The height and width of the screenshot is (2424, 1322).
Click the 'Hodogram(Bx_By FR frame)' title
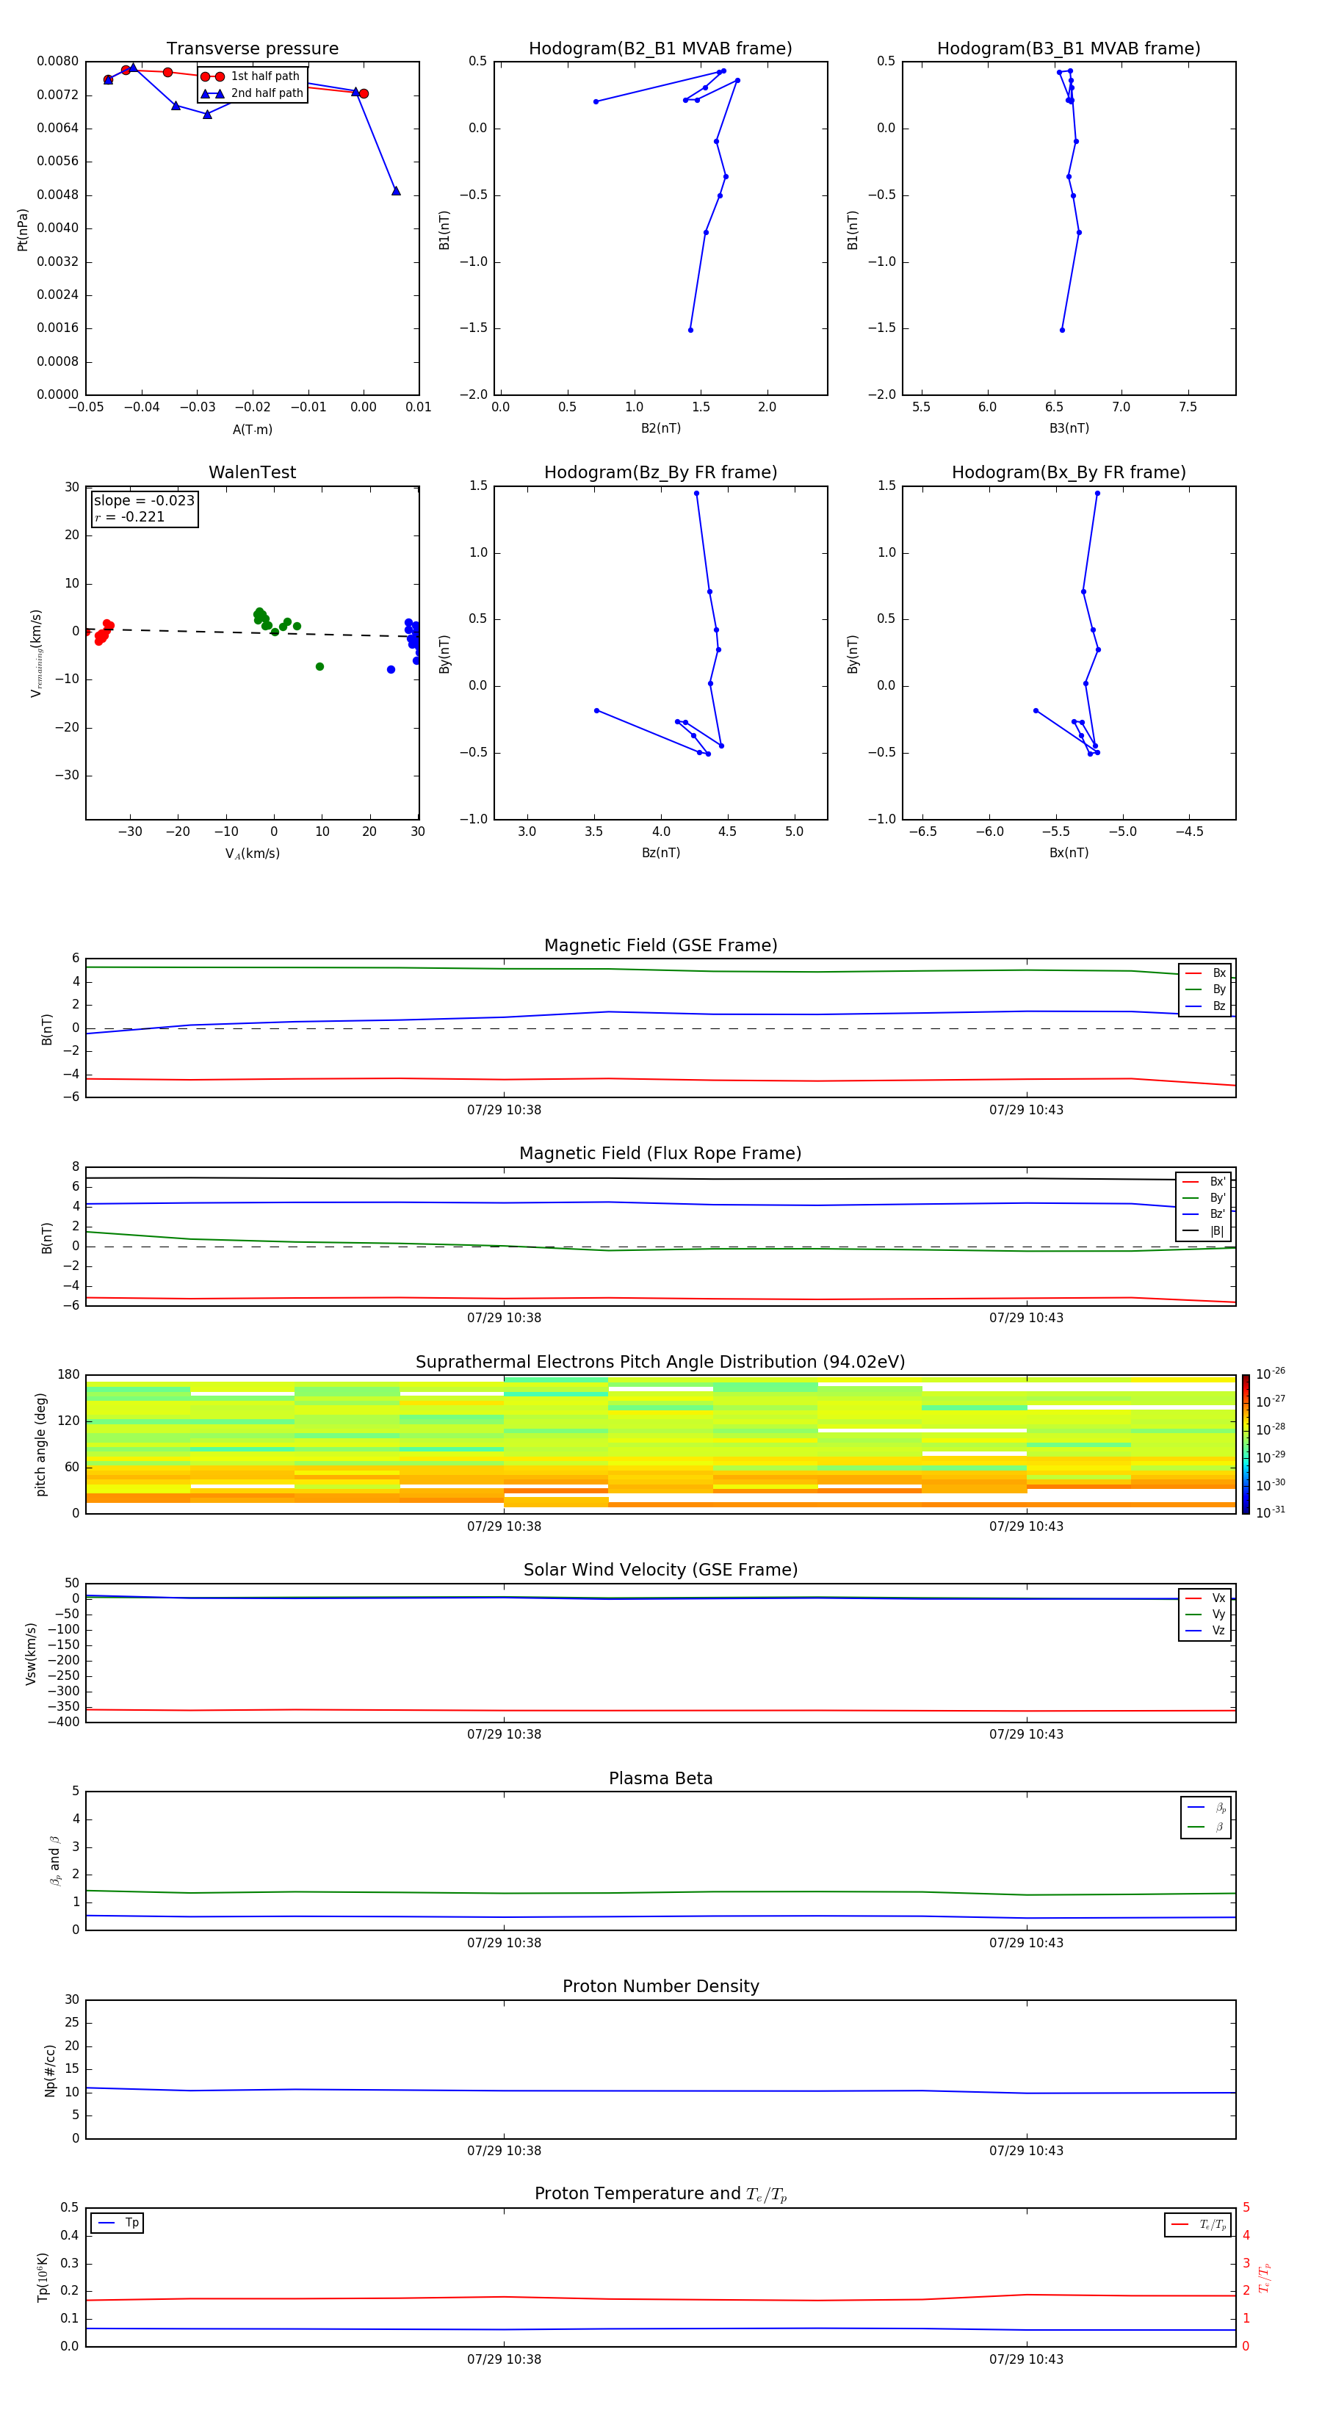click(x=1069, y=472)
